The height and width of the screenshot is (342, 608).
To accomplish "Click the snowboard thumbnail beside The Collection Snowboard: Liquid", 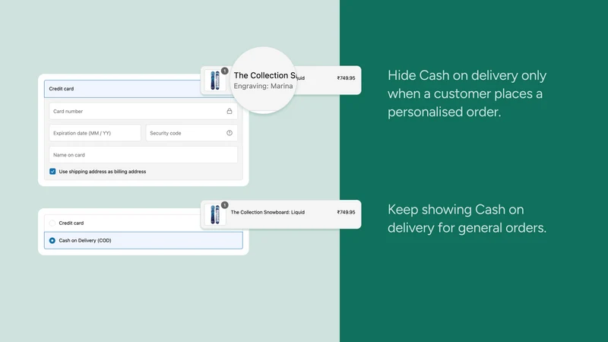I will coord(215,214).
